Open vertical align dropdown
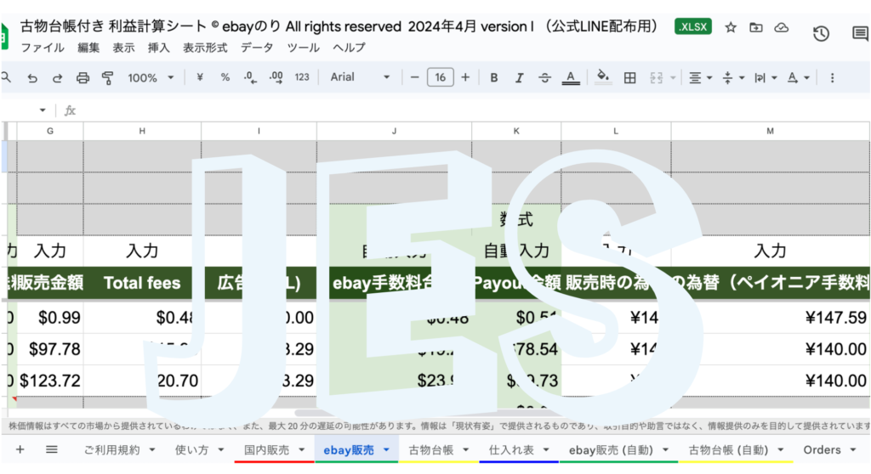This screenshot has height=474, width=871. (x=732, y=77)
